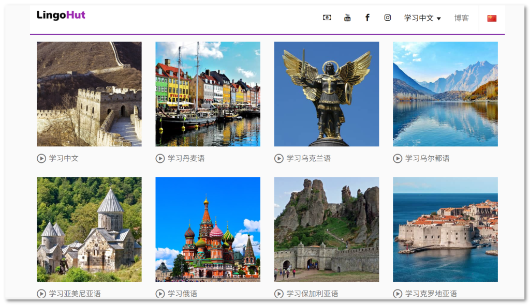This screenshot has width=530, height=305.
Task: Select the mountain lake thumbnail image
Action: 445,94
